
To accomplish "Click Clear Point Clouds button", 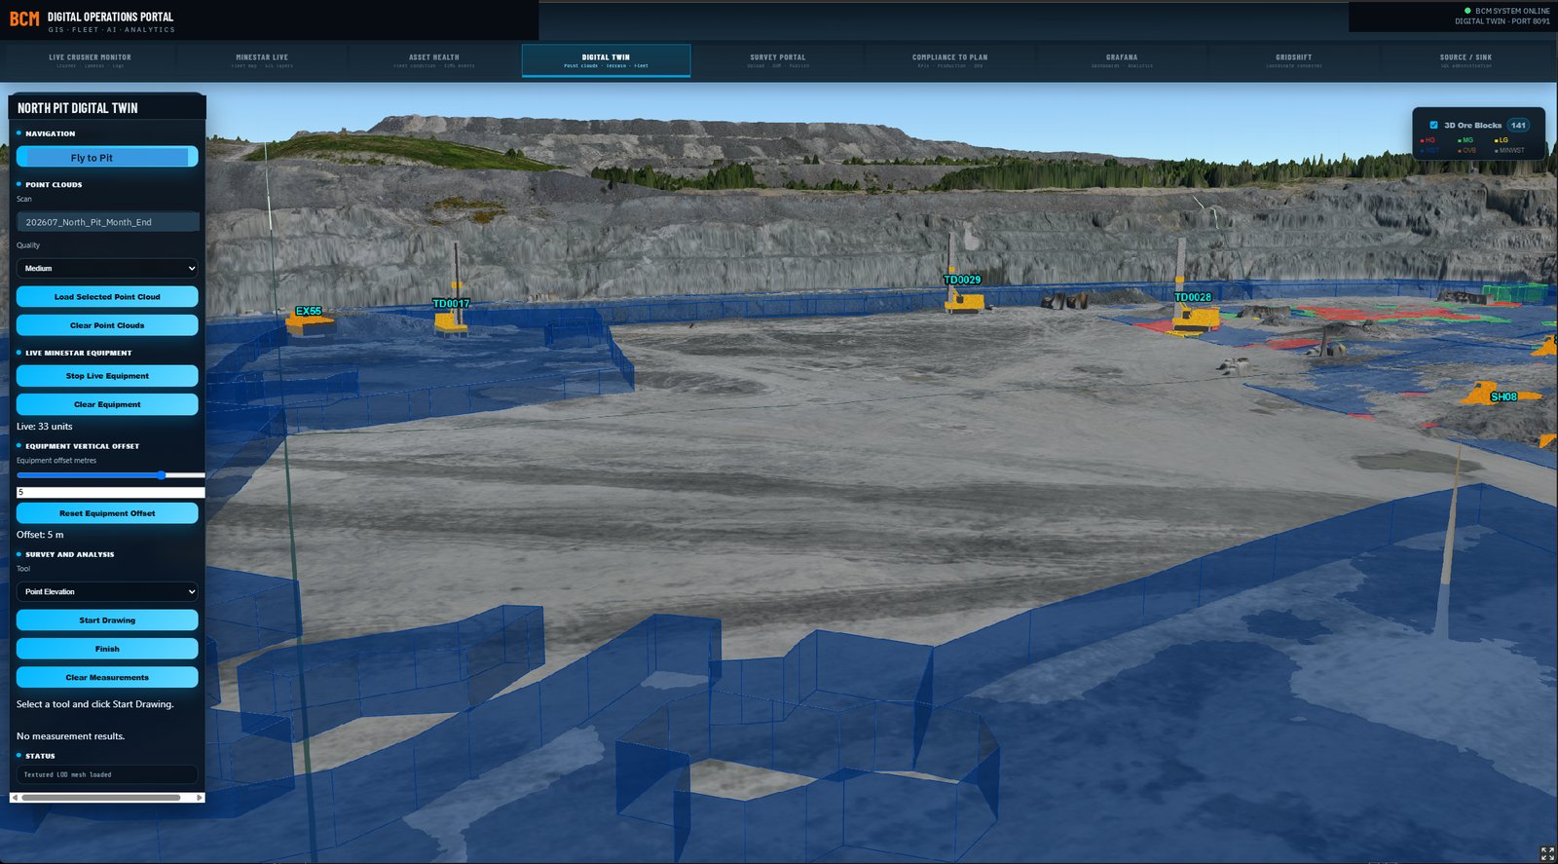I will point(107,325).
